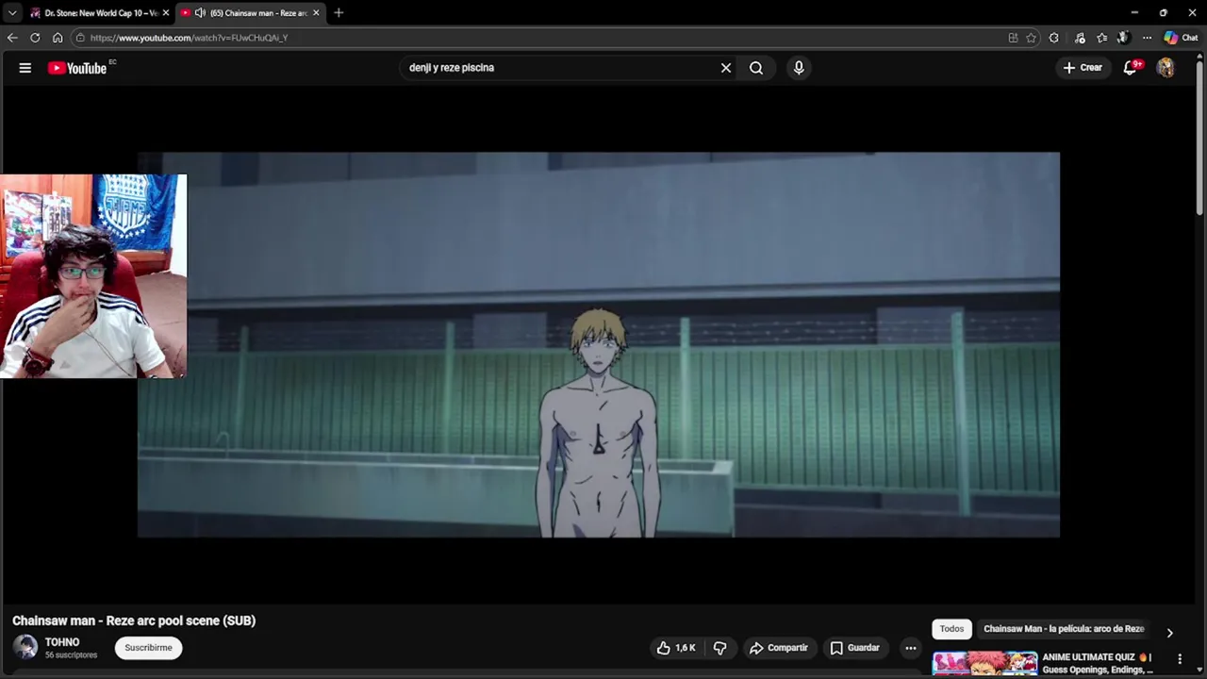Select the Todos filter chip
The height and width of the screenshot is (679, 1207).
951,629
